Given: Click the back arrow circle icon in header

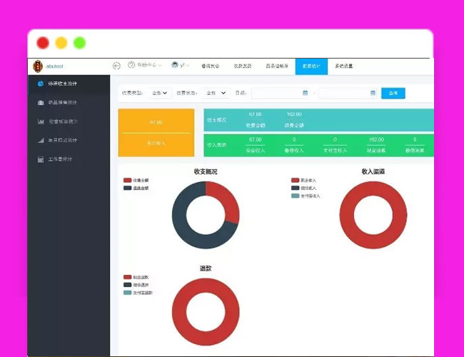Looking at the screenshot, I should 116,66.
